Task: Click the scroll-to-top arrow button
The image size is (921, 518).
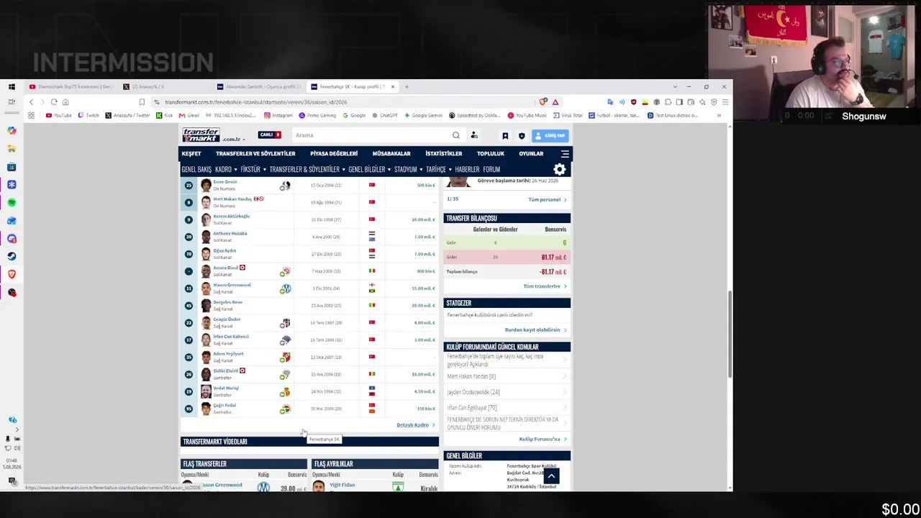Action: click(x=551, y=476)
